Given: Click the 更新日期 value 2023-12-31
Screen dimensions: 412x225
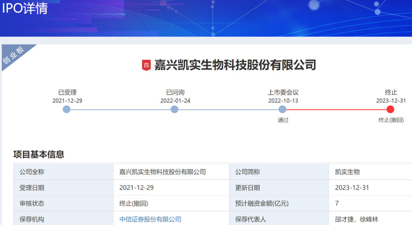Looking at the screenshot, I should click(x=352, y=188).
